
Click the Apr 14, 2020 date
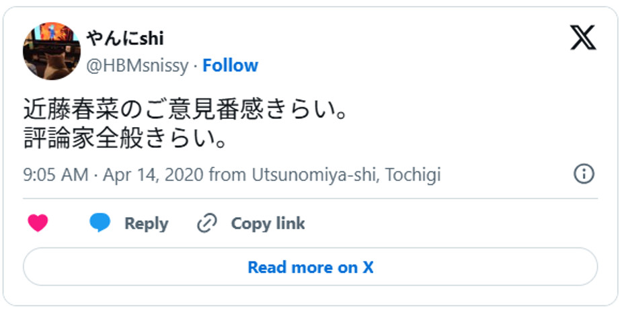click(x=153, y=175)
